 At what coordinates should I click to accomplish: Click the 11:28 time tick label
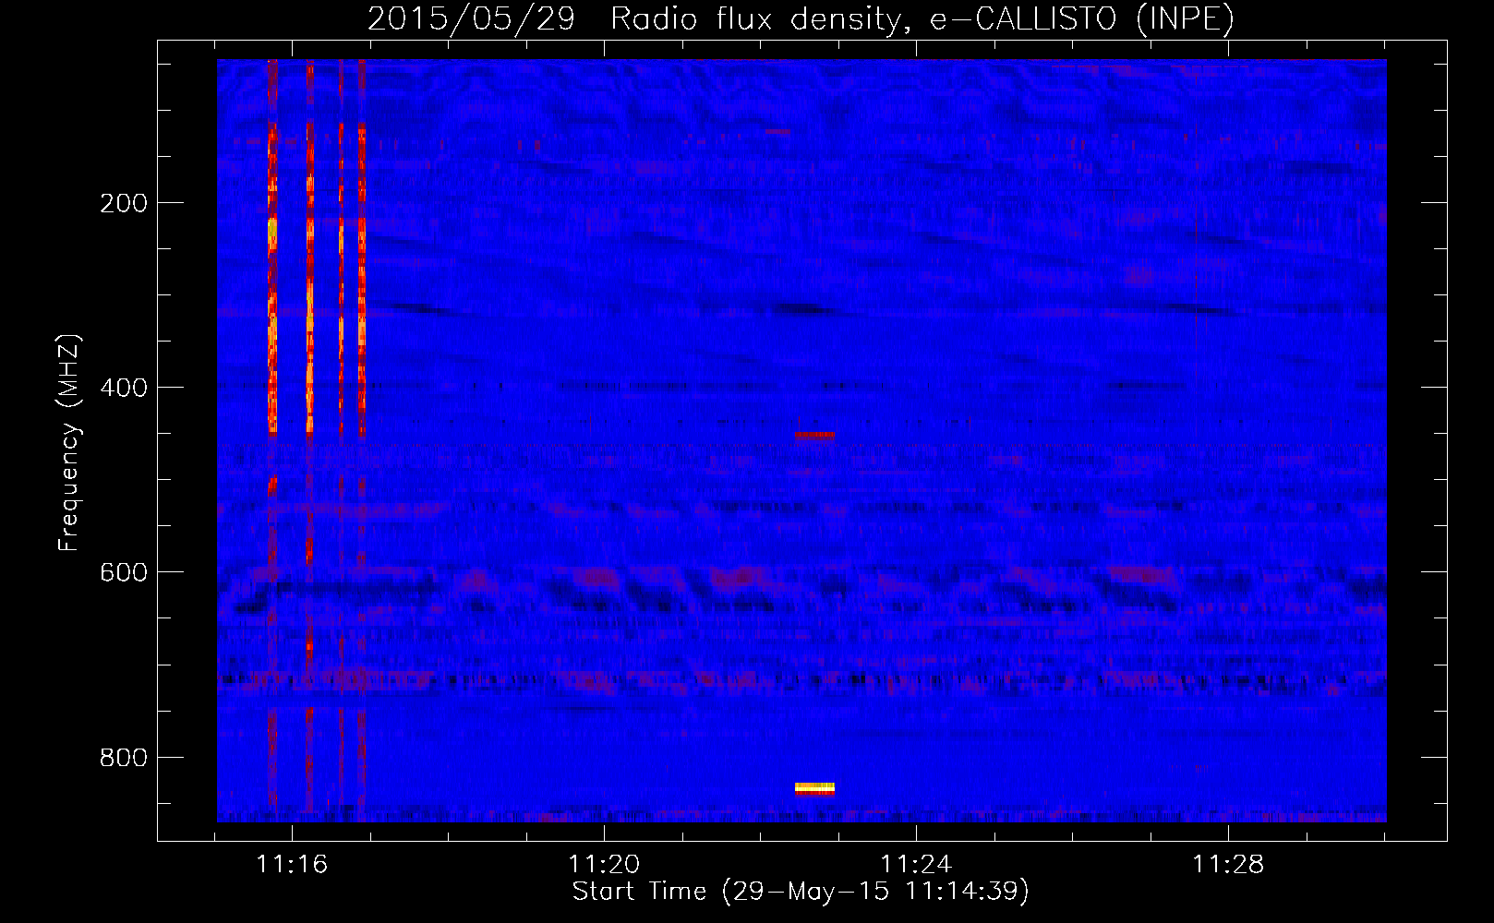(x=1228, y=865)
